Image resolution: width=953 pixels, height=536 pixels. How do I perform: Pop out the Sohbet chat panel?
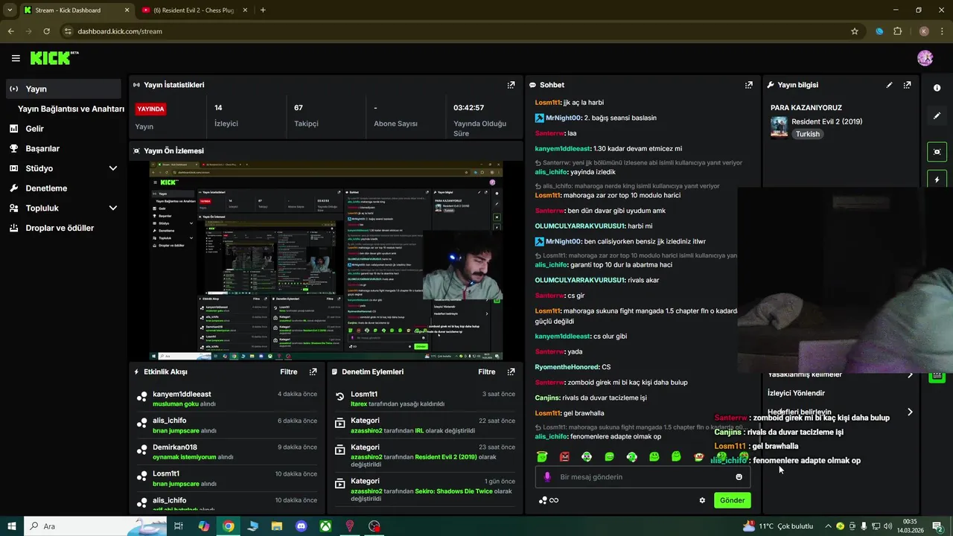coord(749,85)
